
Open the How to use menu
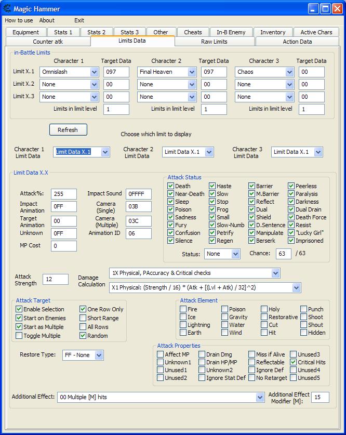19,20
